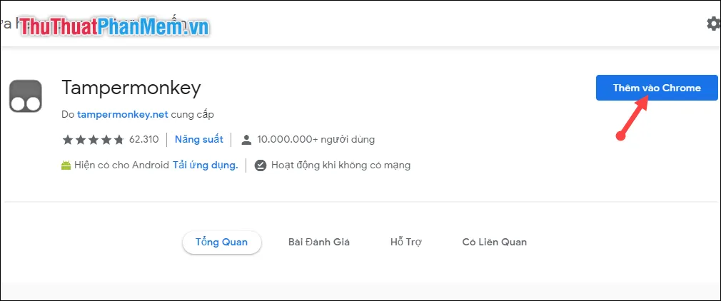Open the tampermonkey.net provider link
Viewport: 721px width, 301px height.
point(123,114)
